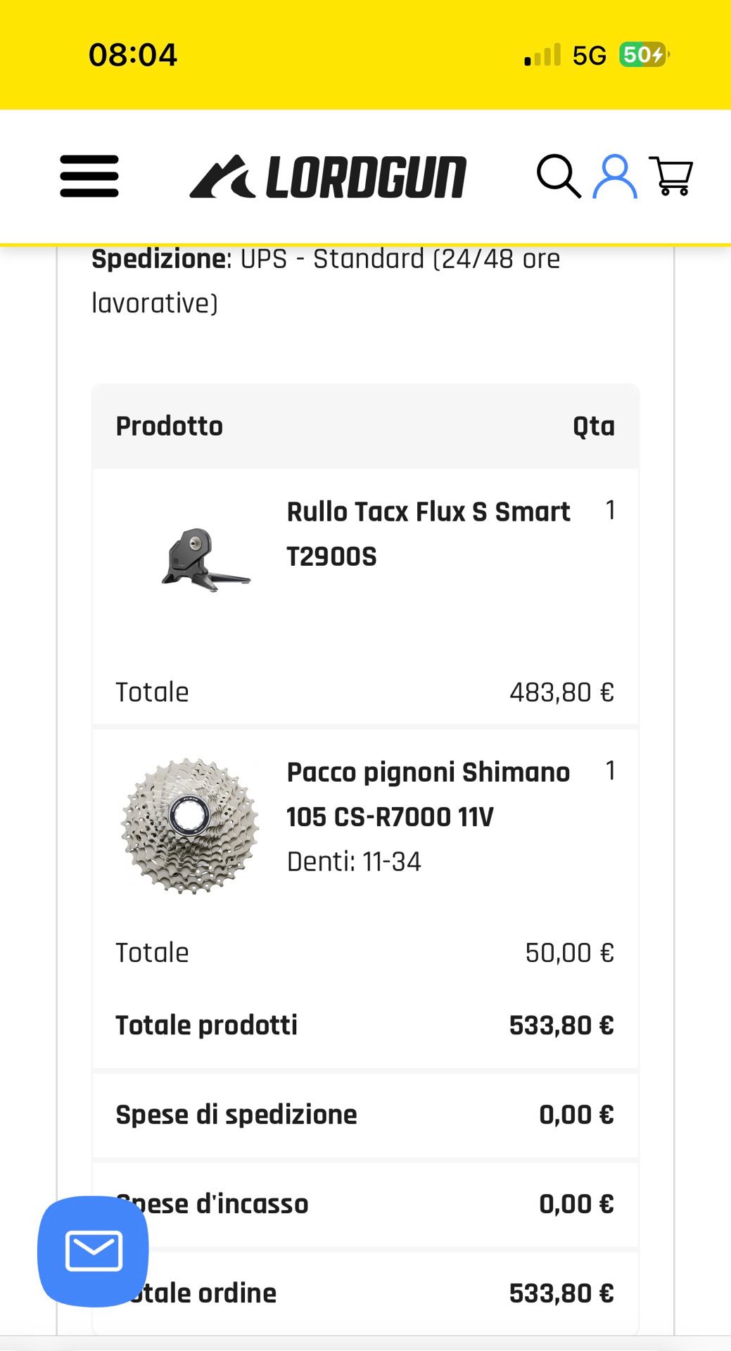Tap the Totale prodotti 533,80 € amount
This screenshot has width=731, height=1351.
pyautogui.click(x=561, y=1026)
